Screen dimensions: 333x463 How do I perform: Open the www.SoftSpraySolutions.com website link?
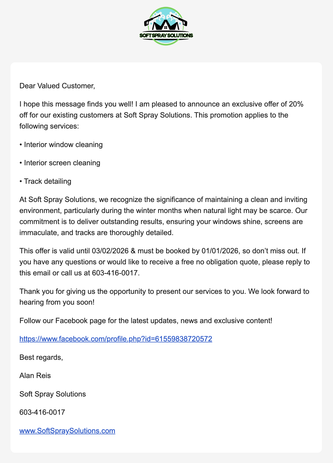point(67,431)
